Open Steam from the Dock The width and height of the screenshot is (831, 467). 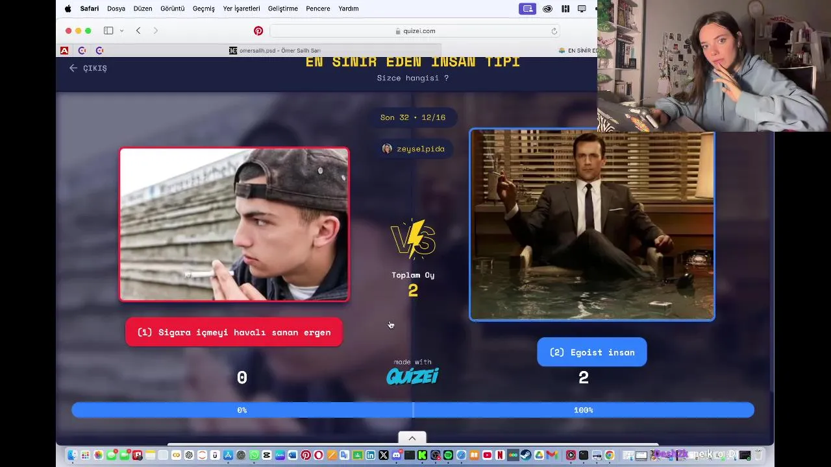coord(526,455)
